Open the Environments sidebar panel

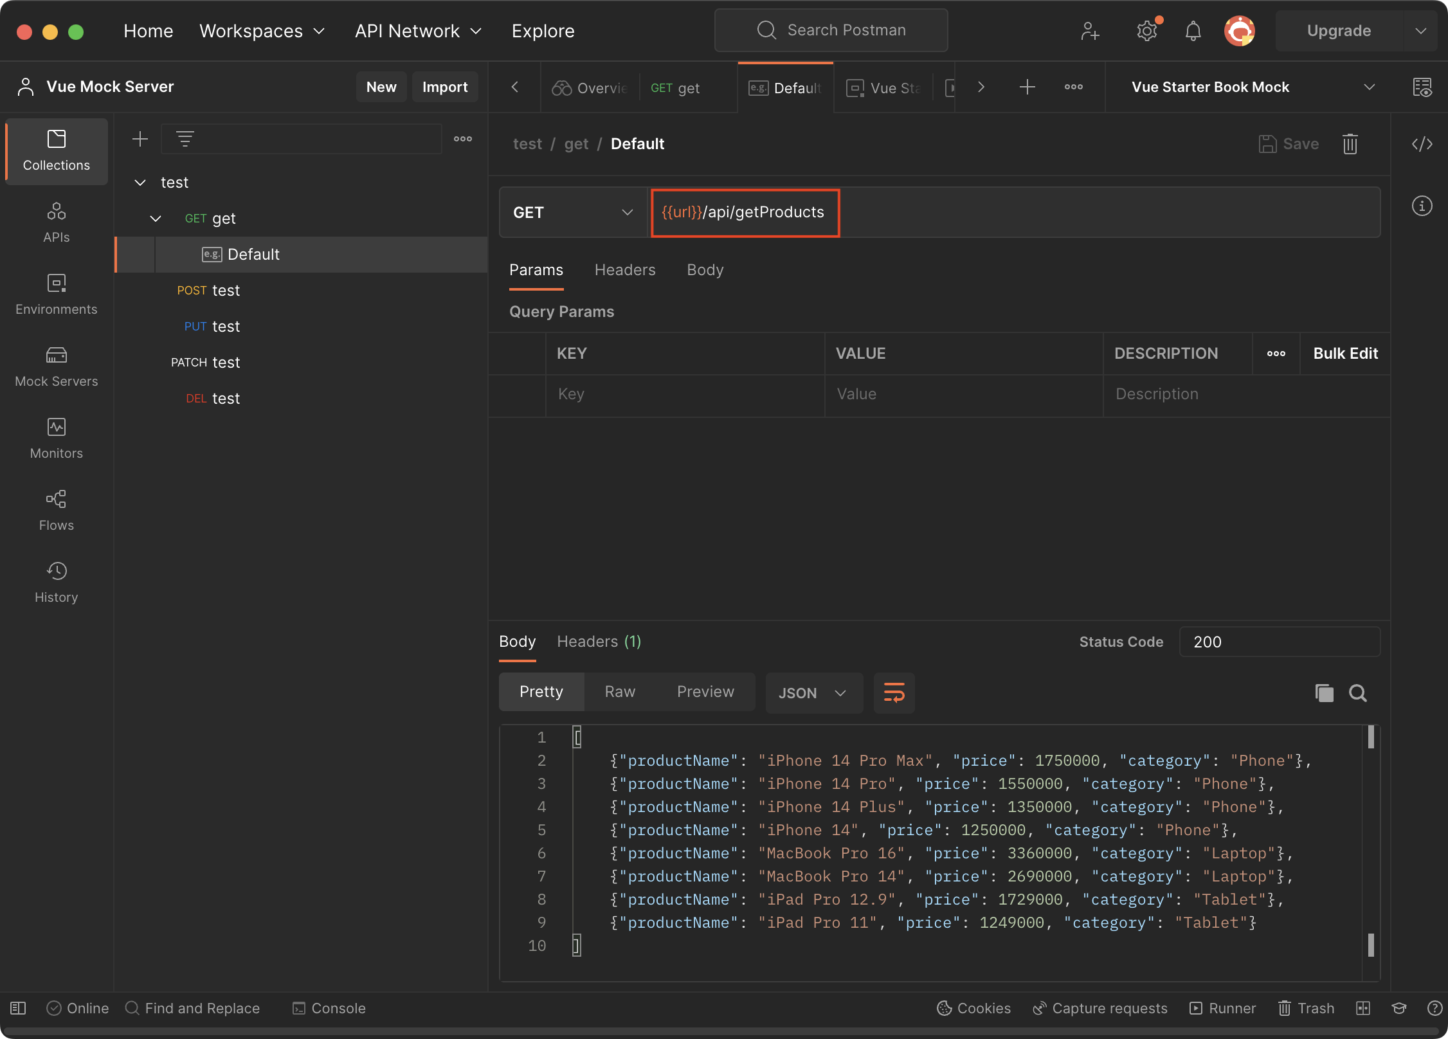57,295
